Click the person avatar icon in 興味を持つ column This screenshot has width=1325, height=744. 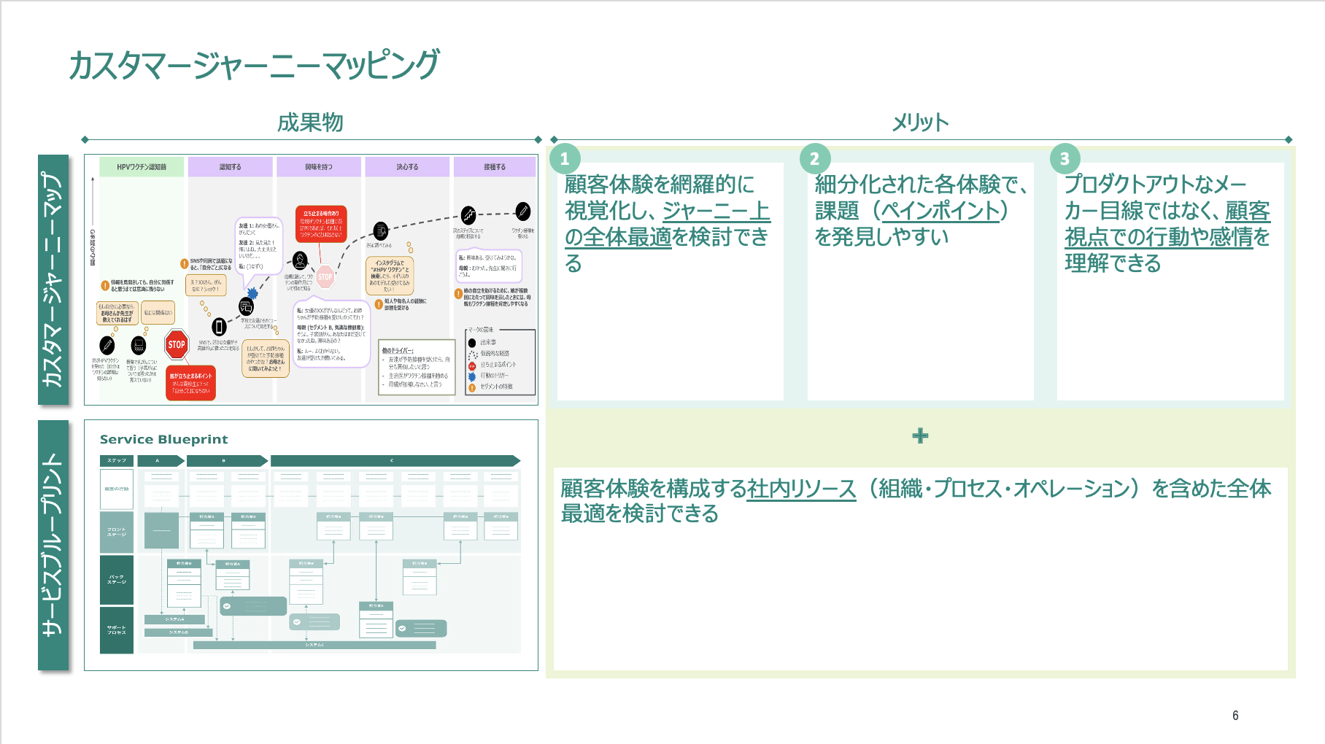[300, 260]
